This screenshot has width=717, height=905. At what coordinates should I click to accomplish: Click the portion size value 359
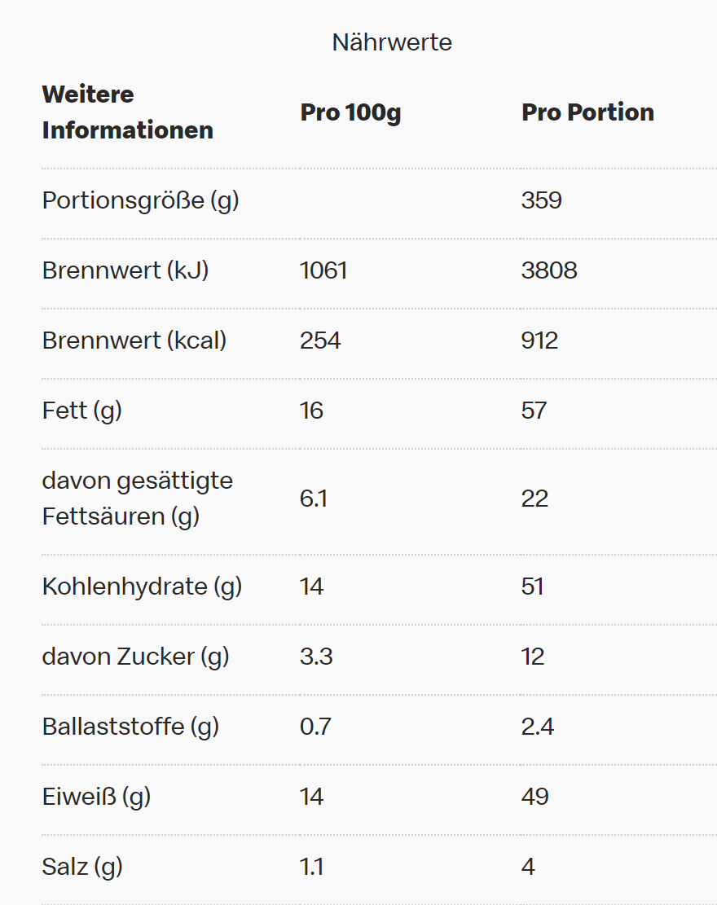pos(541,200)
